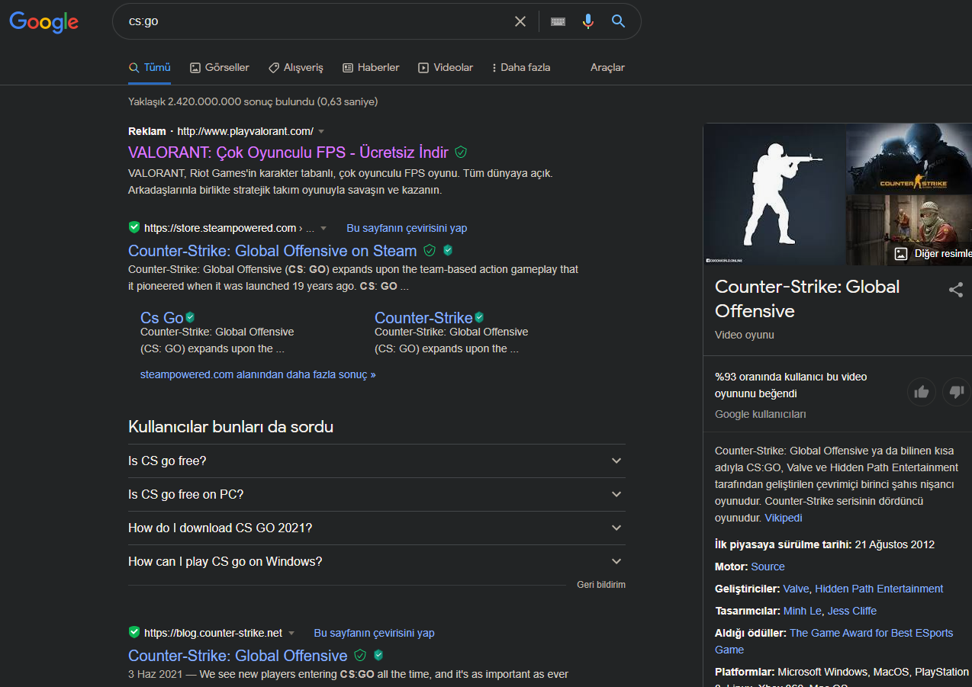Click inside the search input field

point(313,21)
